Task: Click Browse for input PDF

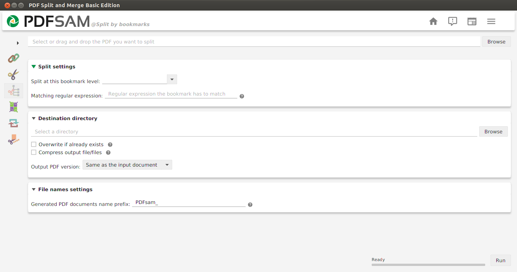Action: (496, 42)
